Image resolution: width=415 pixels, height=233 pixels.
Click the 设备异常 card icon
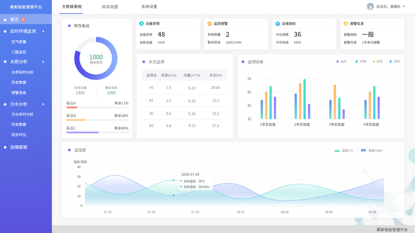coord(142,24)
